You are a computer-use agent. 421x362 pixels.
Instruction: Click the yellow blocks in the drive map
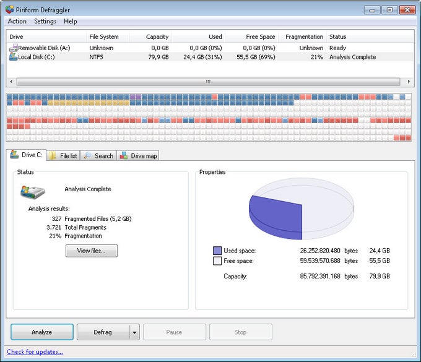tap(89, 103)
